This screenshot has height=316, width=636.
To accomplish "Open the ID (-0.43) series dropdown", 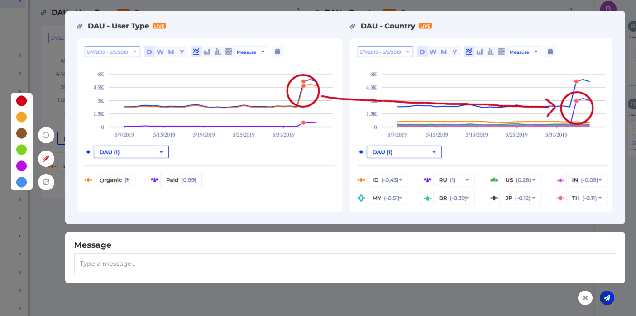I will point(387,180).
